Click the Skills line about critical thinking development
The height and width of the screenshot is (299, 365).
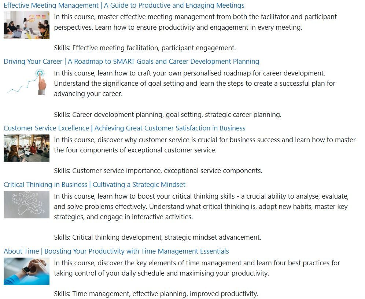coord(158,237)
